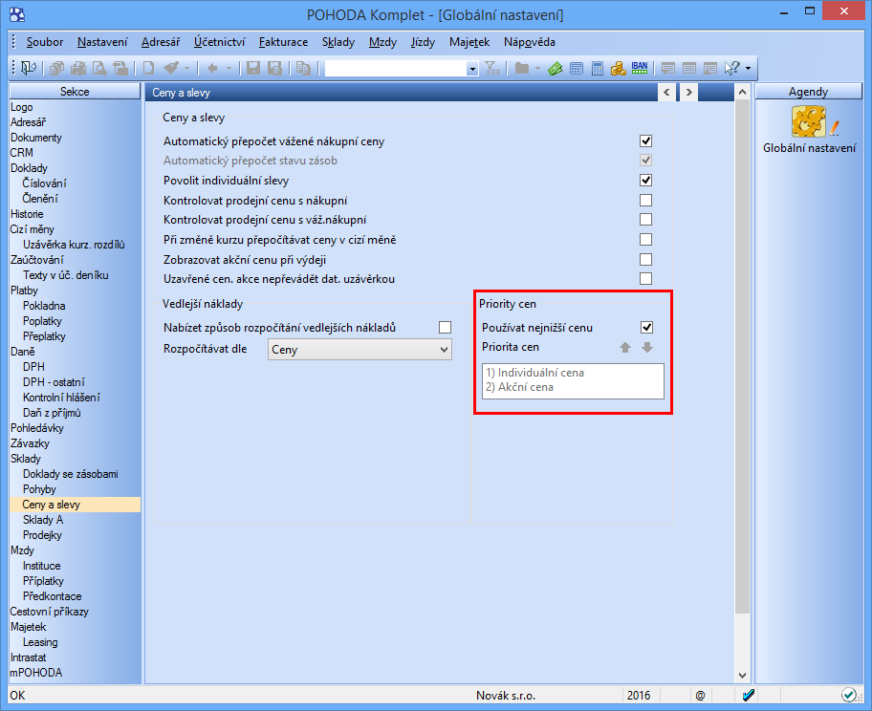Open the Soubor menu
Viewport: 872px width, 711px height.
coord(45,42)
